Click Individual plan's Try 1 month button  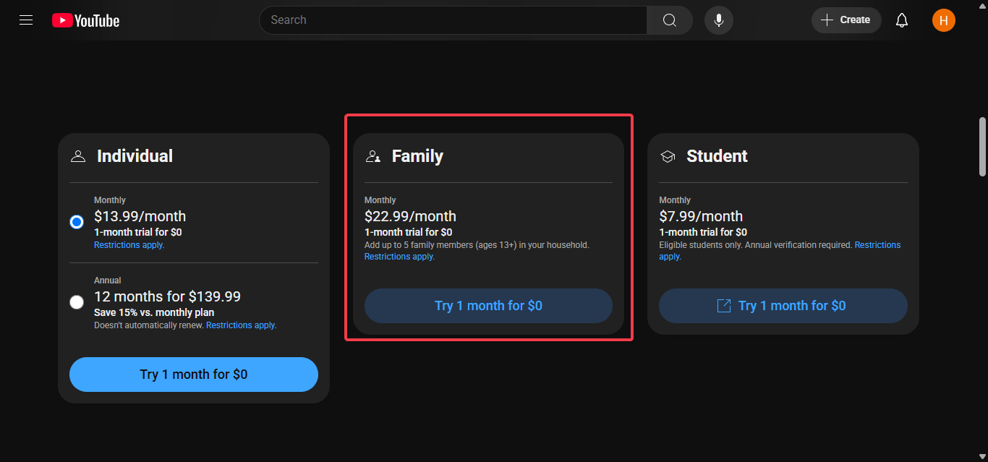(x=194, y=375)
